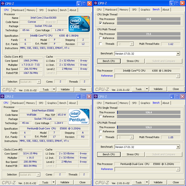Open Bench tab in Pentium E5800 CPU window
186x186 pixels.
pyautogui.click(x=63, y=103)
